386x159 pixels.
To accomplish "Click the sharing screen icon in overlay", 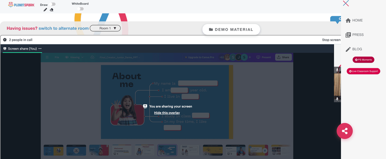I will (145, 106).
